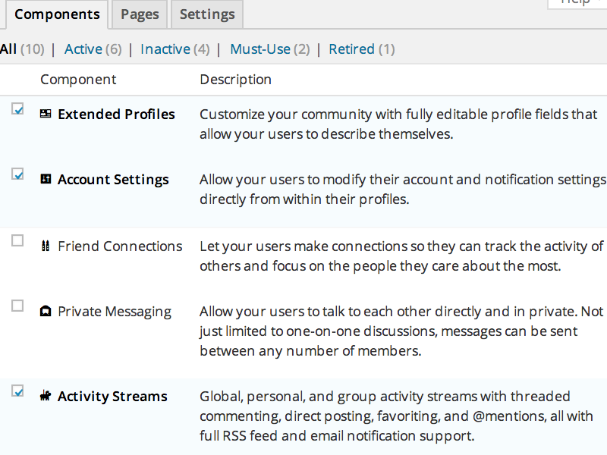Click the Private Messaging envelope icon

(46, 311)
